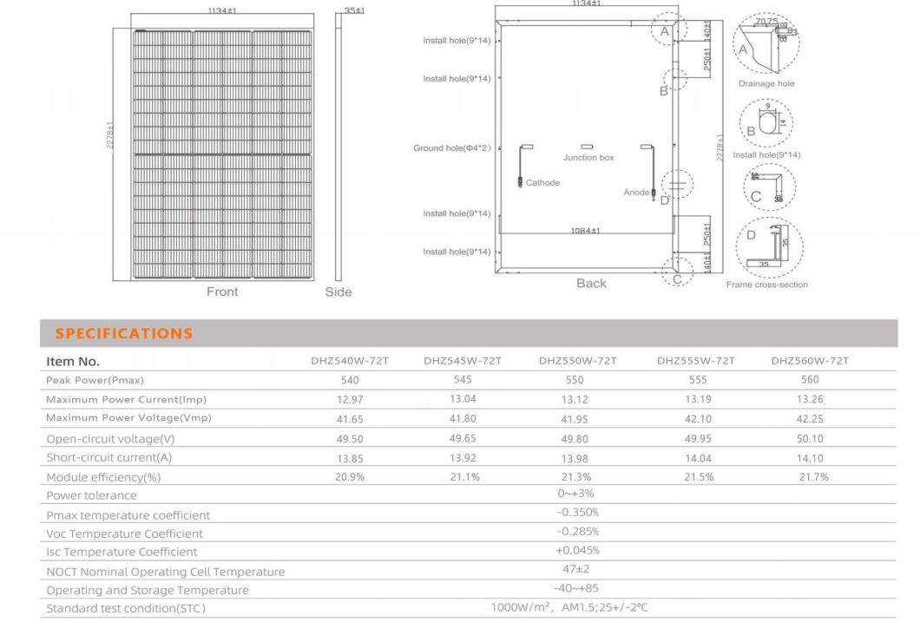
Task: Select the Standard test condition(STC) row label
Action: [x=126, y=609]
